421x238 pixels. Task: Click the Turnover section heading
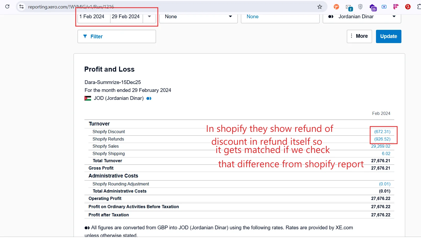pyautogui.click(x=99, y=124)
